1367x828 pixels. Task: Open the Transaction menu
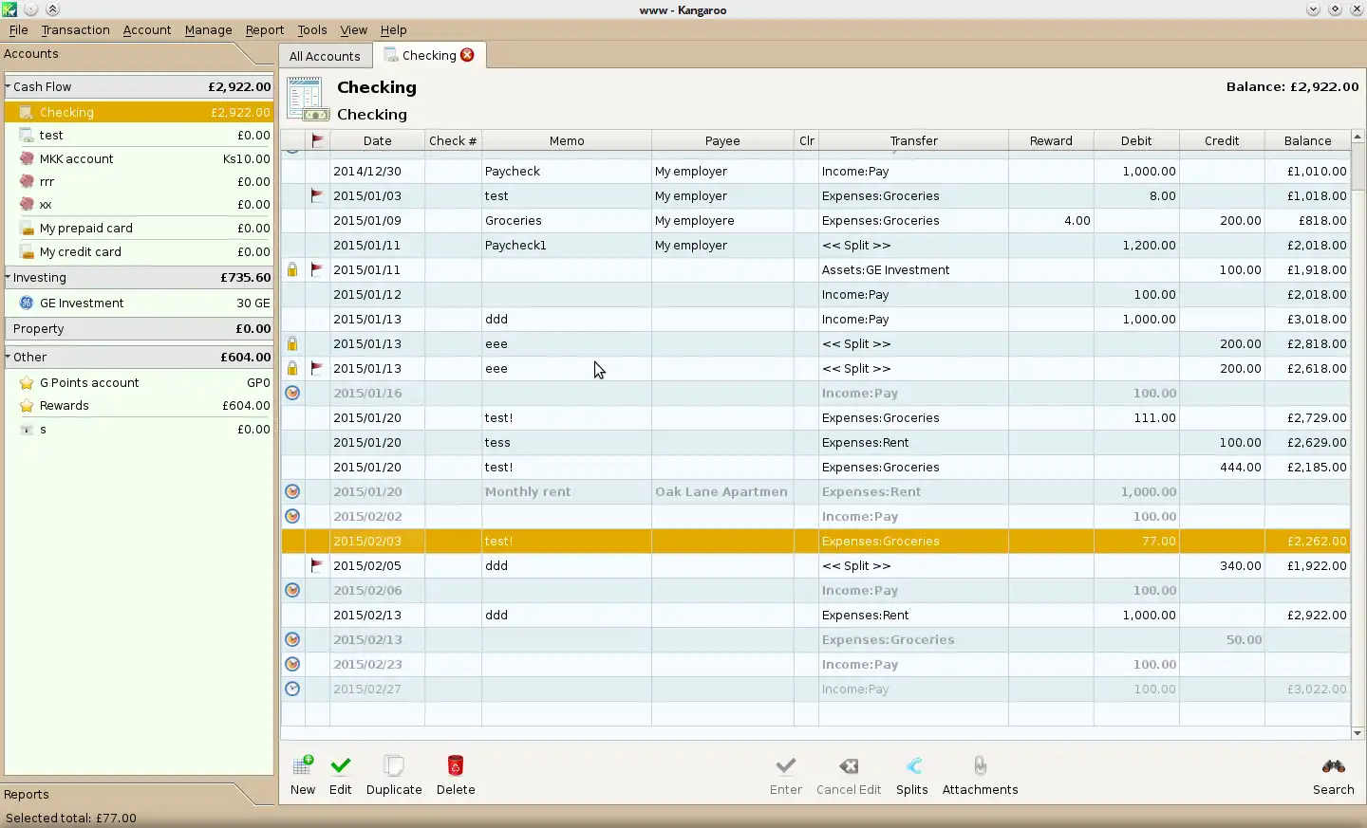coord(75,29)
